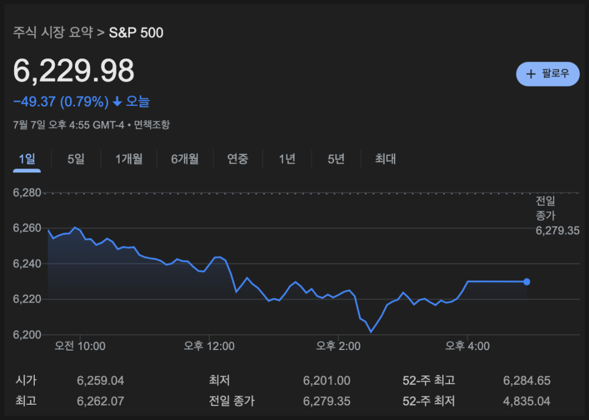Image resolution: width=589 pixels, height=420 pixels.
Task: Click the 6,260 y-axis label
Action: pos(27,228)
